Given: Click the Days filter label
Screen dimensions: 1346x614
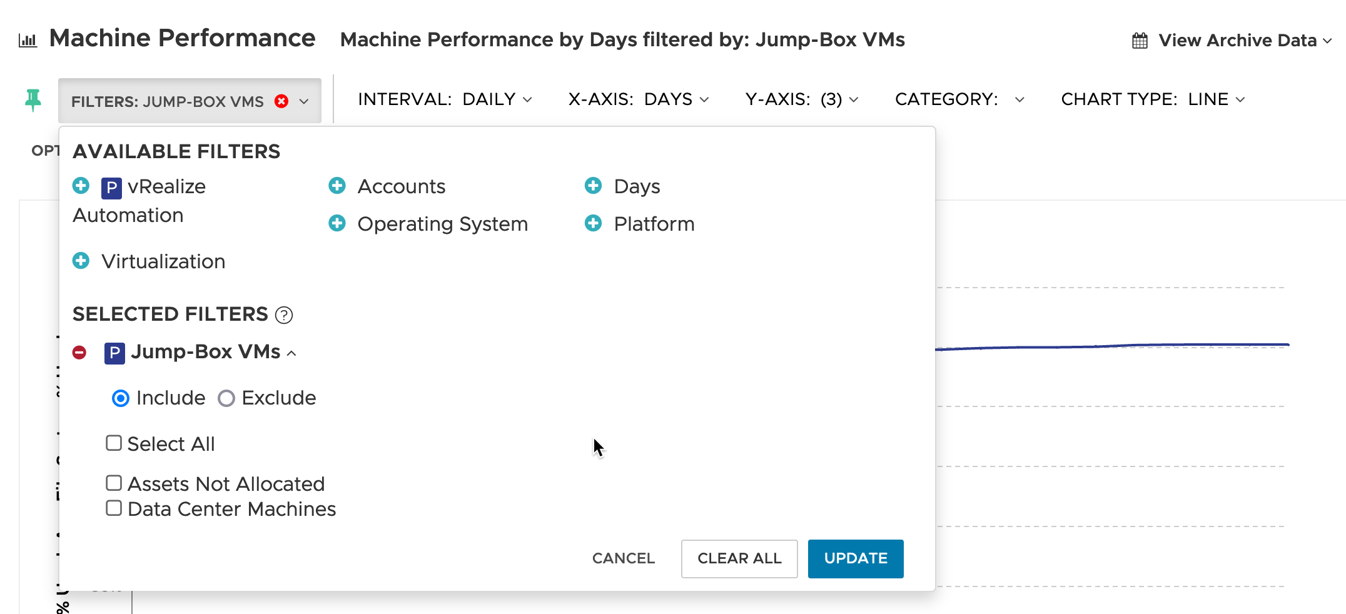Looking at the screenshot, I should pyautogui.click(x=637, y=186).
